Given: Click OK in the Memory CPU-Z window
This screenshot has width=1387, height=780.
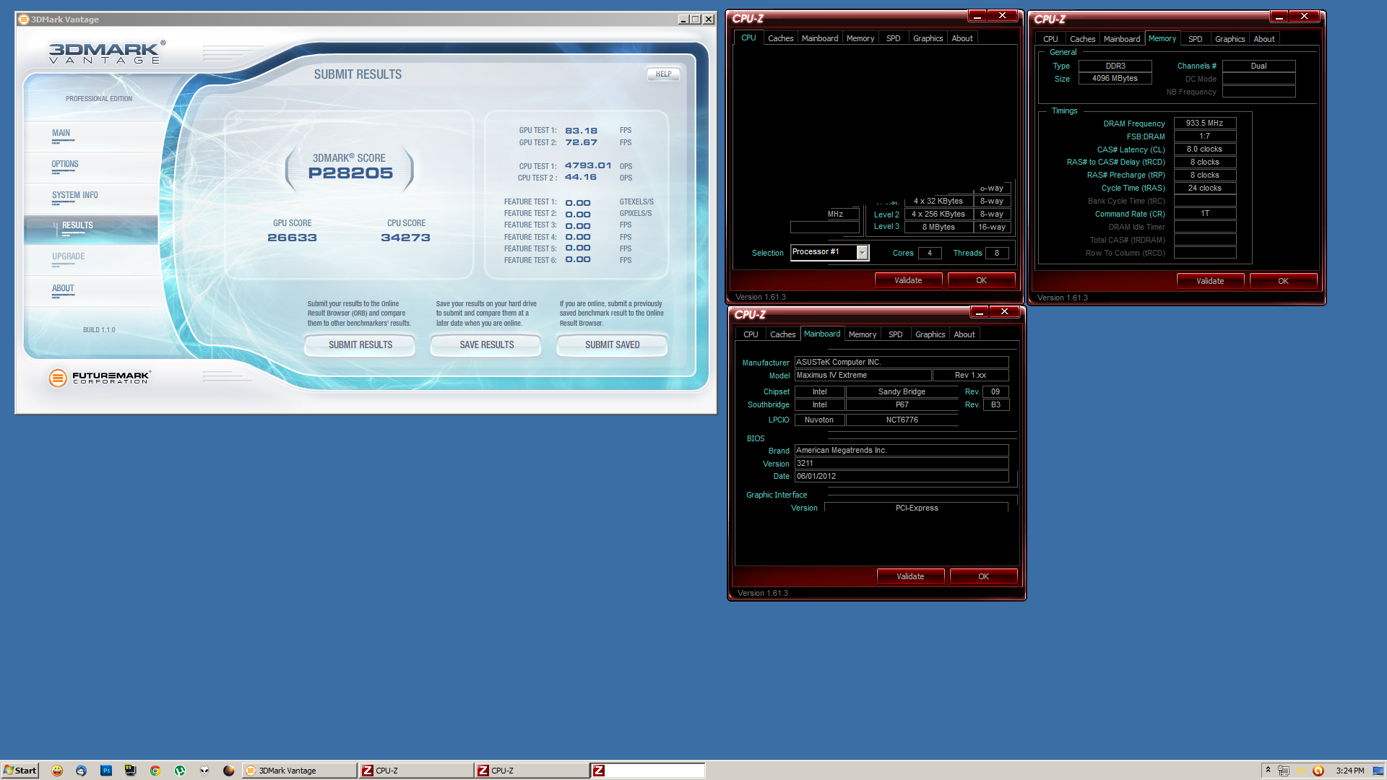Looking at the screenshot, I should coord(1283,281).
